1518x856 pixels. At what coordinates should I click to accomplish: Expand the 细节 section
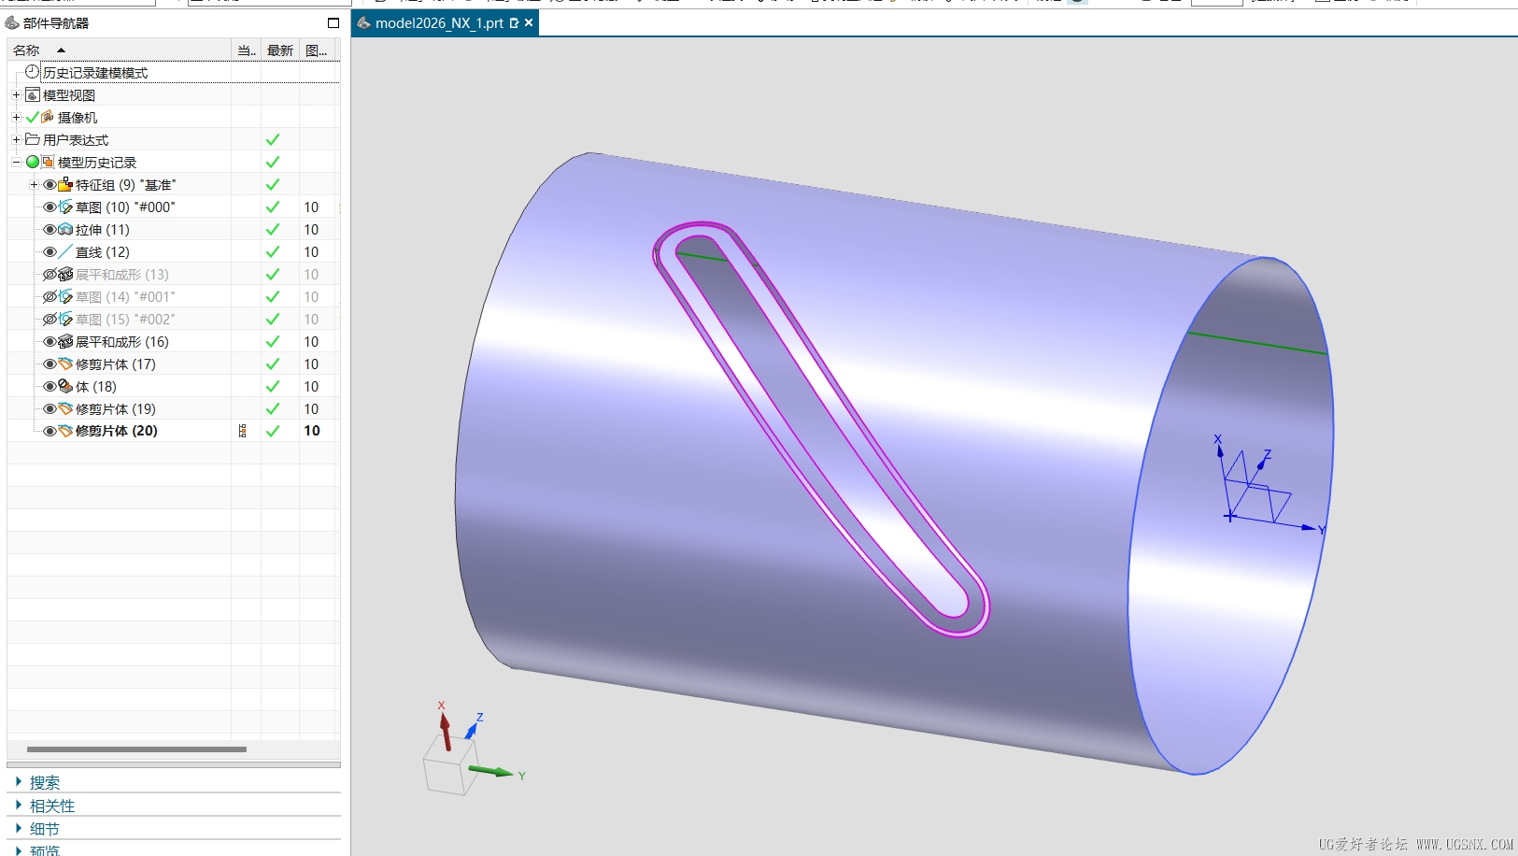18,828
